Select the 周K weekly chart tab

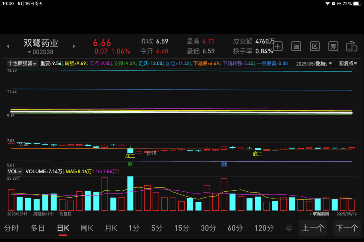(x=87, y=228)
